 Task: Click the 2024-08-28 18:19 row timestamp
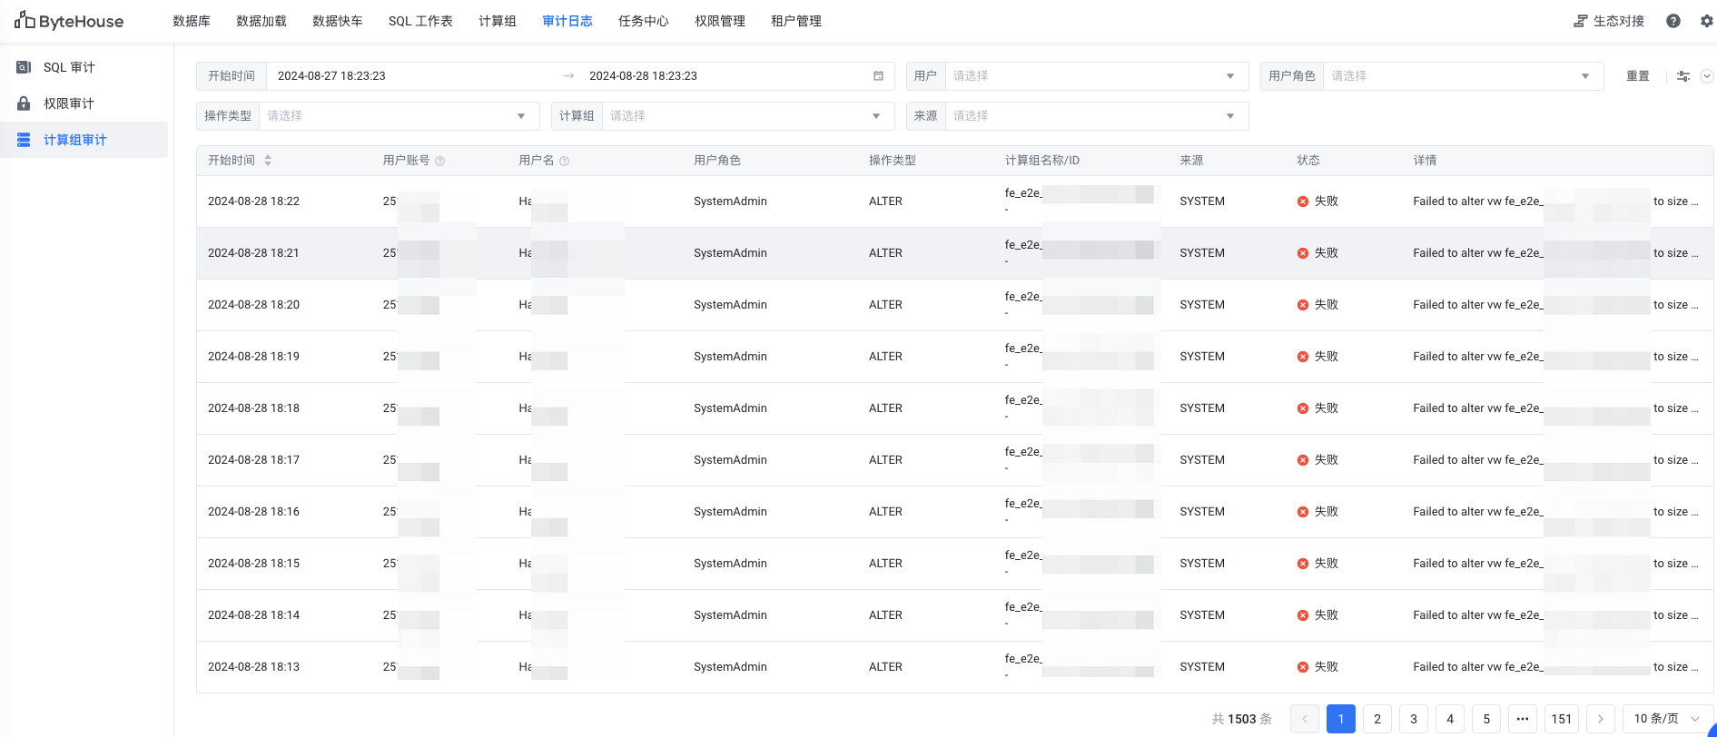(x=253, y=357)
